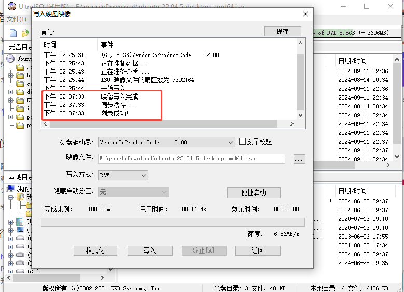Viewport: 404px width, 292px height.
Task: Select the Desktop icon in local tree
Action: [20, 230]
